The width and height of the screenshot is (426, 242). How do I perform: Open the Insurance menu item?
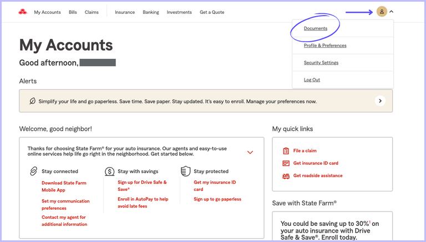(x=125, y=12)
